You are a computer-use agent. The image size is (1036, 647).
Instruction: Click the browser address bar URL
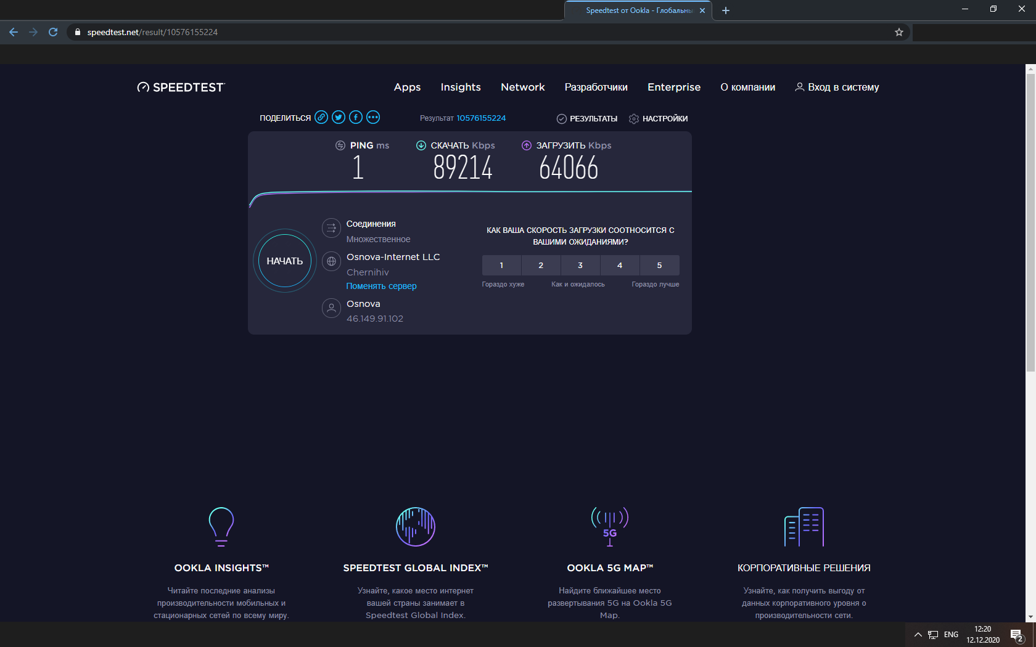152,32
